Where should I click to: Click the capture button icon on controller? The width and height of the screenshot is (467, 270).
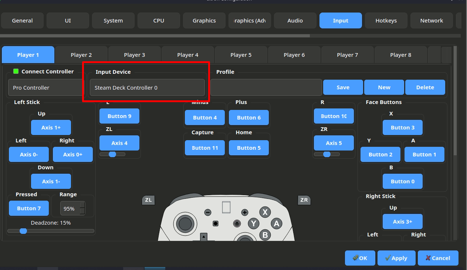coord(216,224)
